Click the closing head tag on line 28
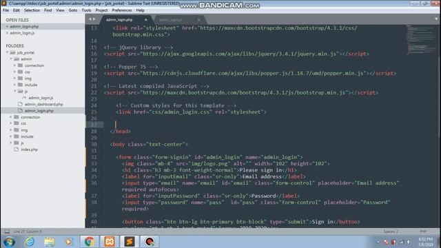This screenshot has width=441, height=248. click(121, 132)
